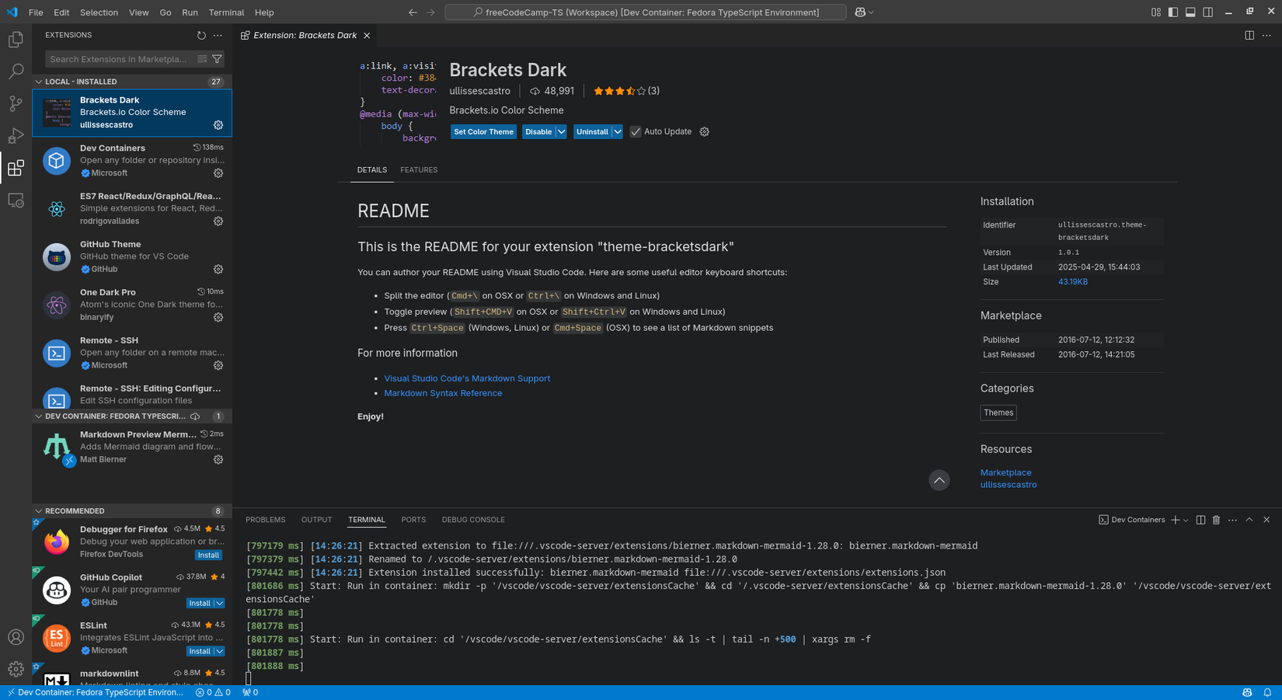Switch to the FEATURES tab

point(419,169)
